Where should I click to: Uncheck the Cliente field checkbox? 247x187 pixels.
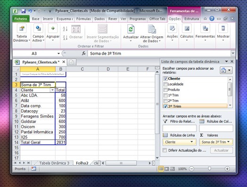pyautogui.click(x=165, y=79)
